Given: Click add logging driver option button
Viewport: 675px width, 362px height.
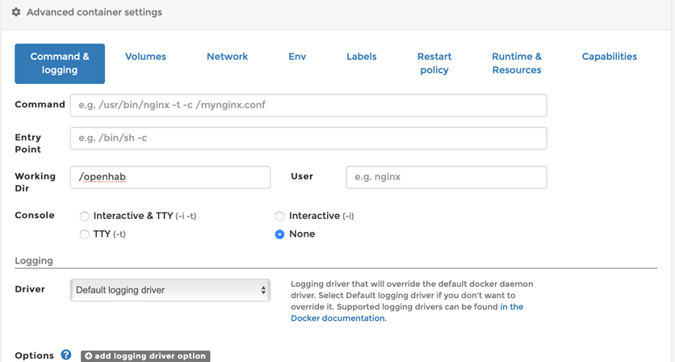Looking at the screenshot, I should coord(145,356).
